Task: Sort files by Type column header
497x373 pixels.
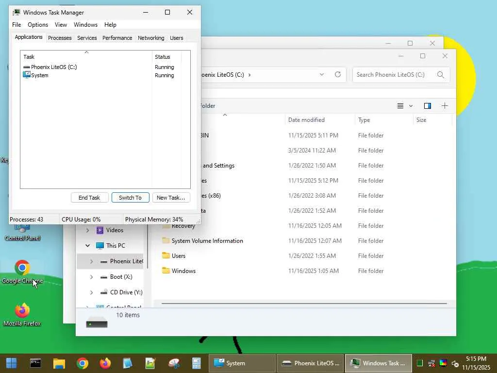Action: [x=384, y=120]
